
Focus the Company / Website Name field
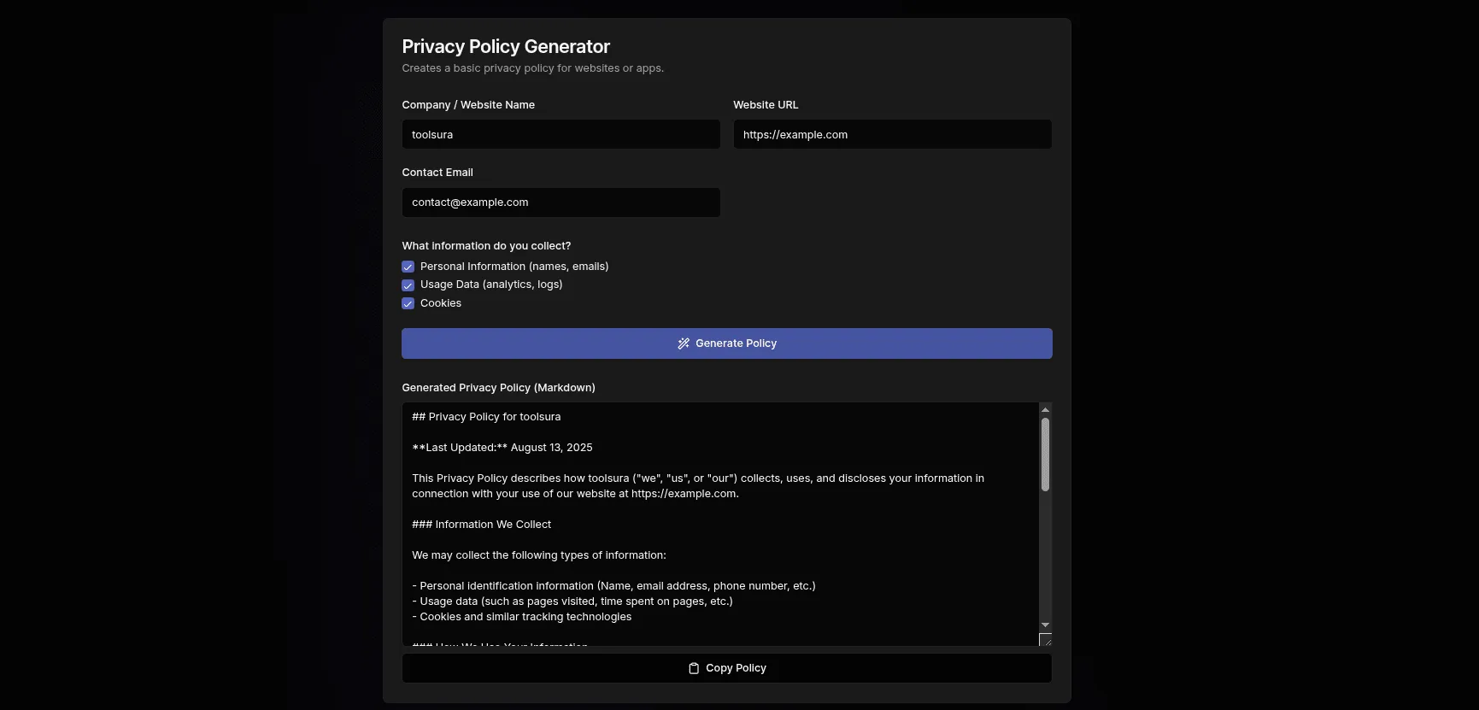click(561, 134)
